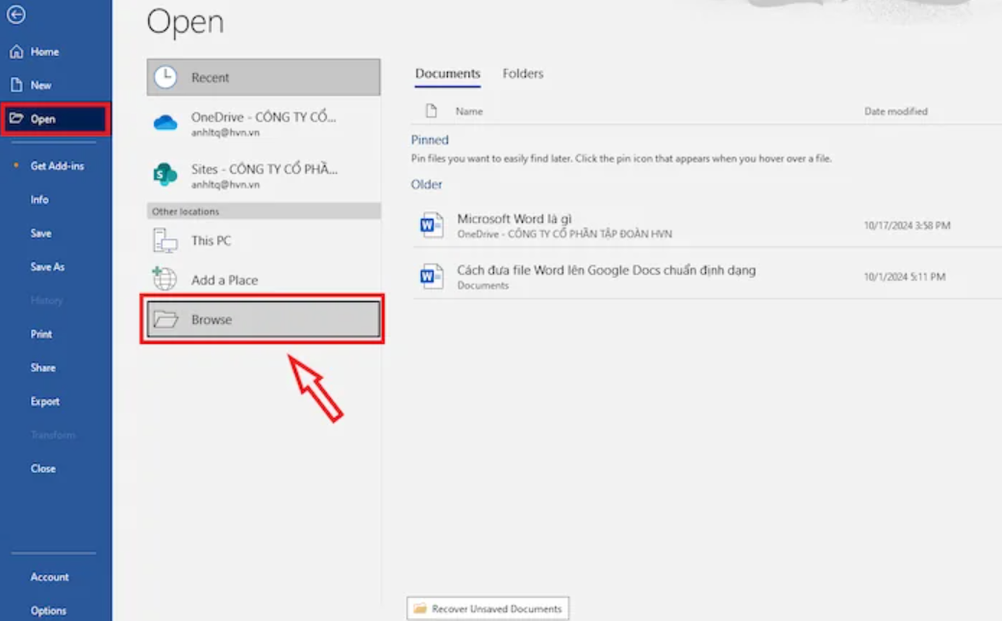Choose Save As from the sidebar

pos(47,267)
